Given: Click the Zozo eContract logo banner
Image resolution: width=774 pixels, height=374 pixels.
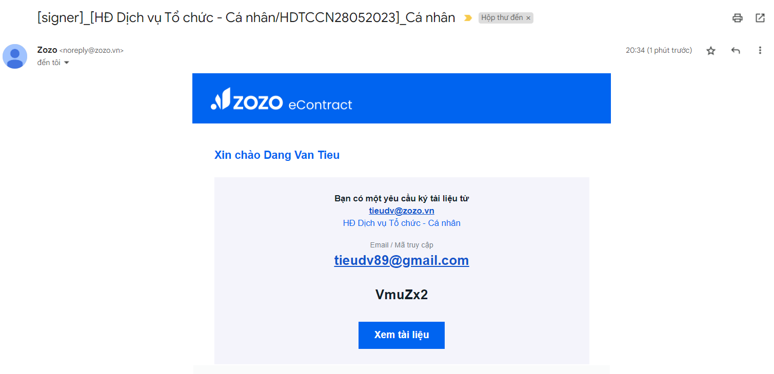Looking at the screenshot, I should click(x=402, y=98).
